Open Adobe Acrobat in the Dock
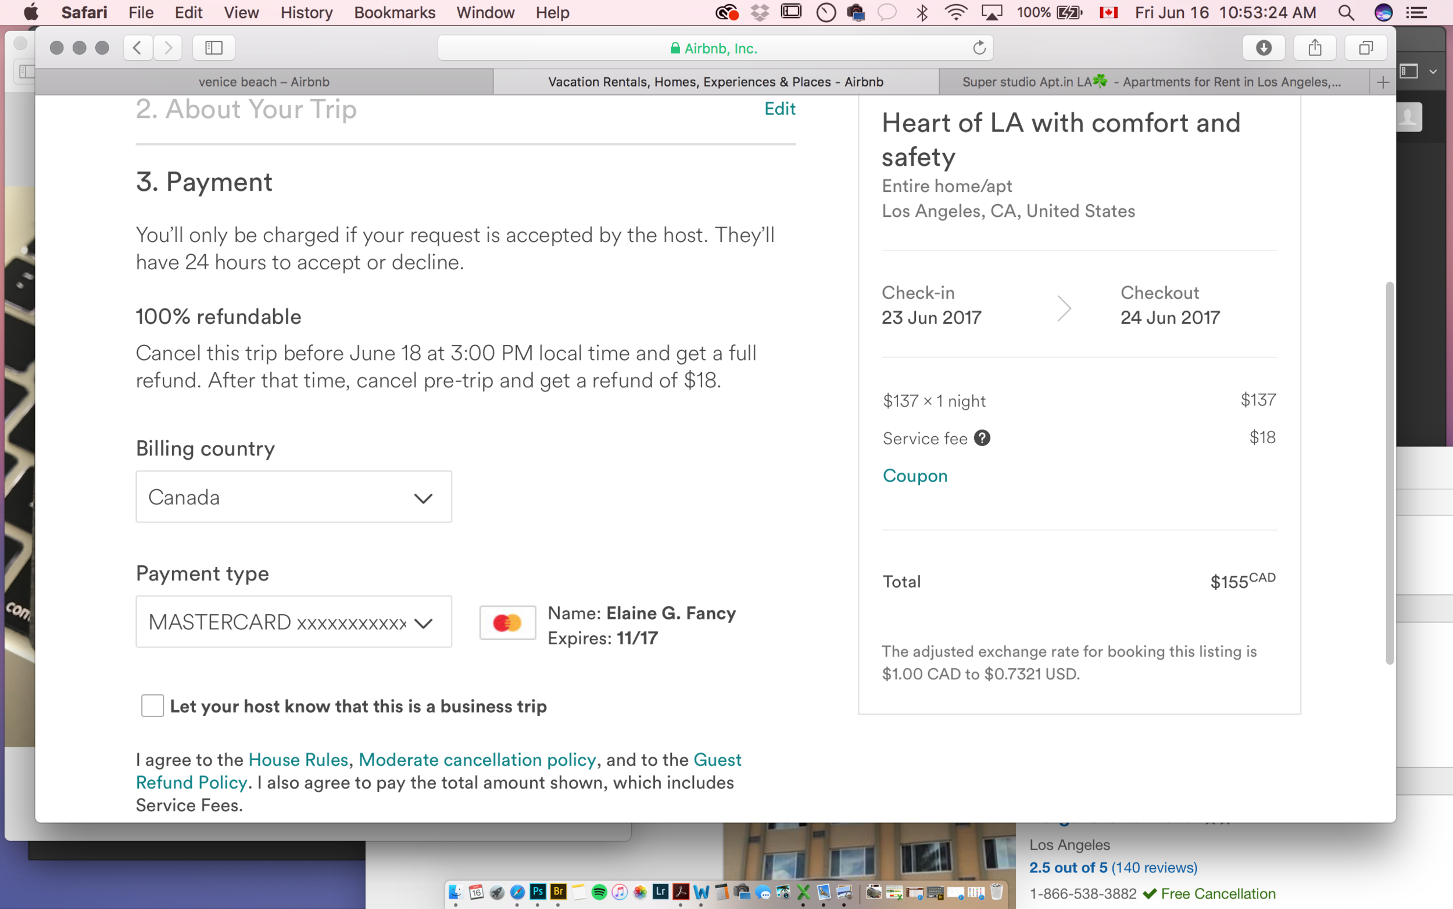This screenshot has width=1453, height=909. point(681,892)
